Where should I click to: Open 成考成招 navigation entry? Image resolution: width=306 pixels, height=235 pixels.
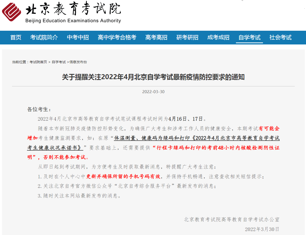(x=218, y=37)
